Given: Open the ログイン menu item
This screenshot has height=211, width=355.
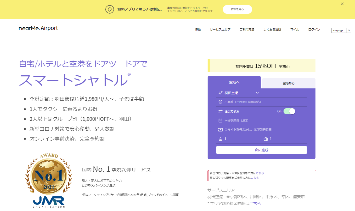Looking at the screenshot, I should click(x=314, y=29).
